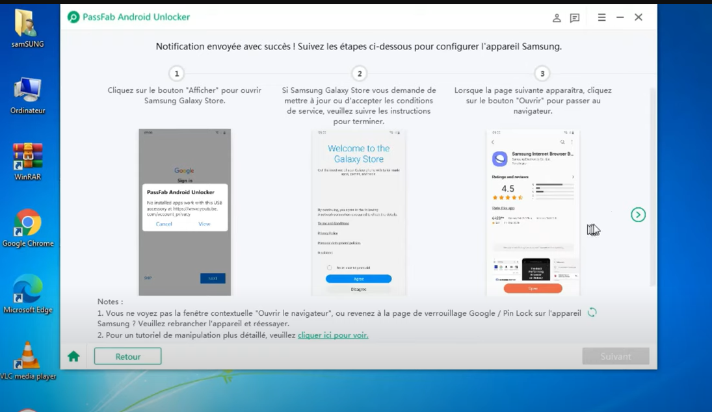Click the back chevron in the Samsung Internet screenshot

[493, 142]
